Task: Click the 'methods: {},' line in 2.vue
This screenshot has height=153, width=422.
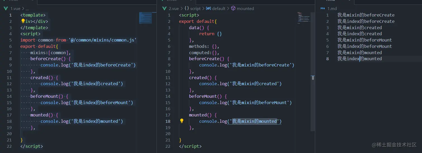Action: click(204, 46)
